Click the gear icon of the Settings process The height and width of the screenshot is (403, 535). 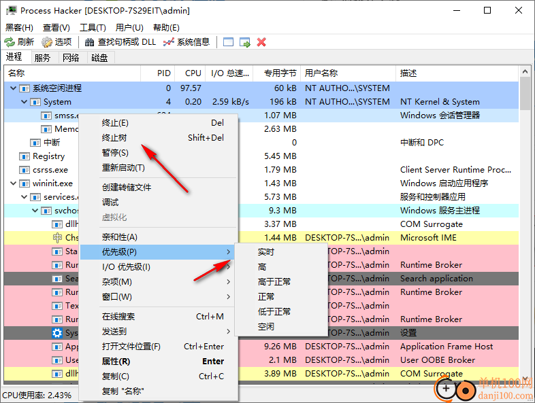tap(57, 333)
